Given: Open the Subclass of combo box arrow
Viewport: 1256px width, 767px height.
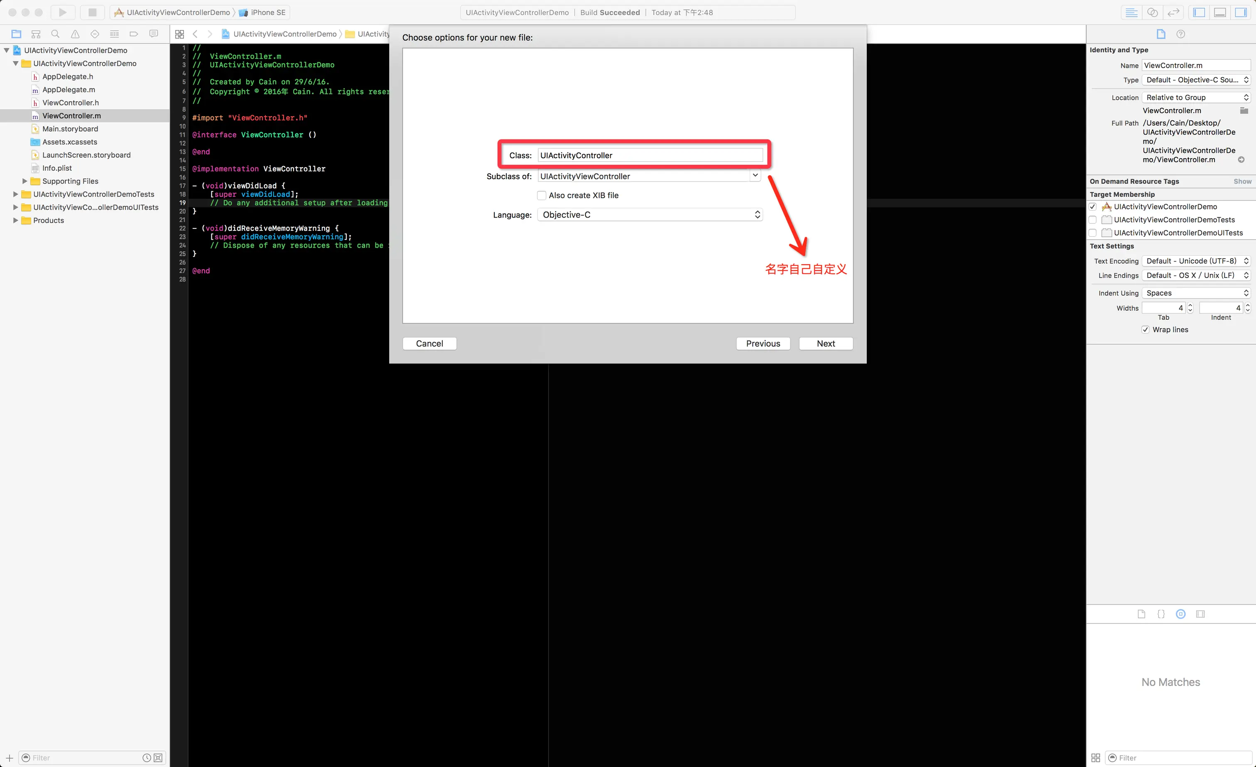Looking at the screenshot, I should [755, 176].
